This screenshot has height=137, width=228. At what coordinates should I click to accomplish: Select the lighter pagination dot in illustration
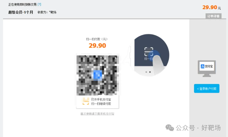(x=146, y=72)
